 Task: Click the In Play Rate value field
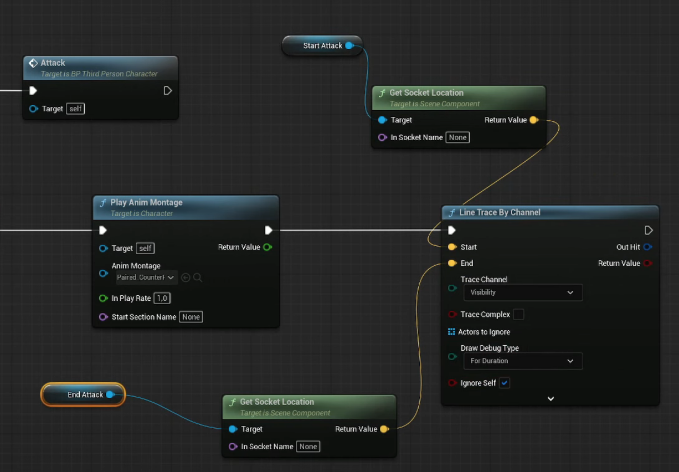click(162, 298)
